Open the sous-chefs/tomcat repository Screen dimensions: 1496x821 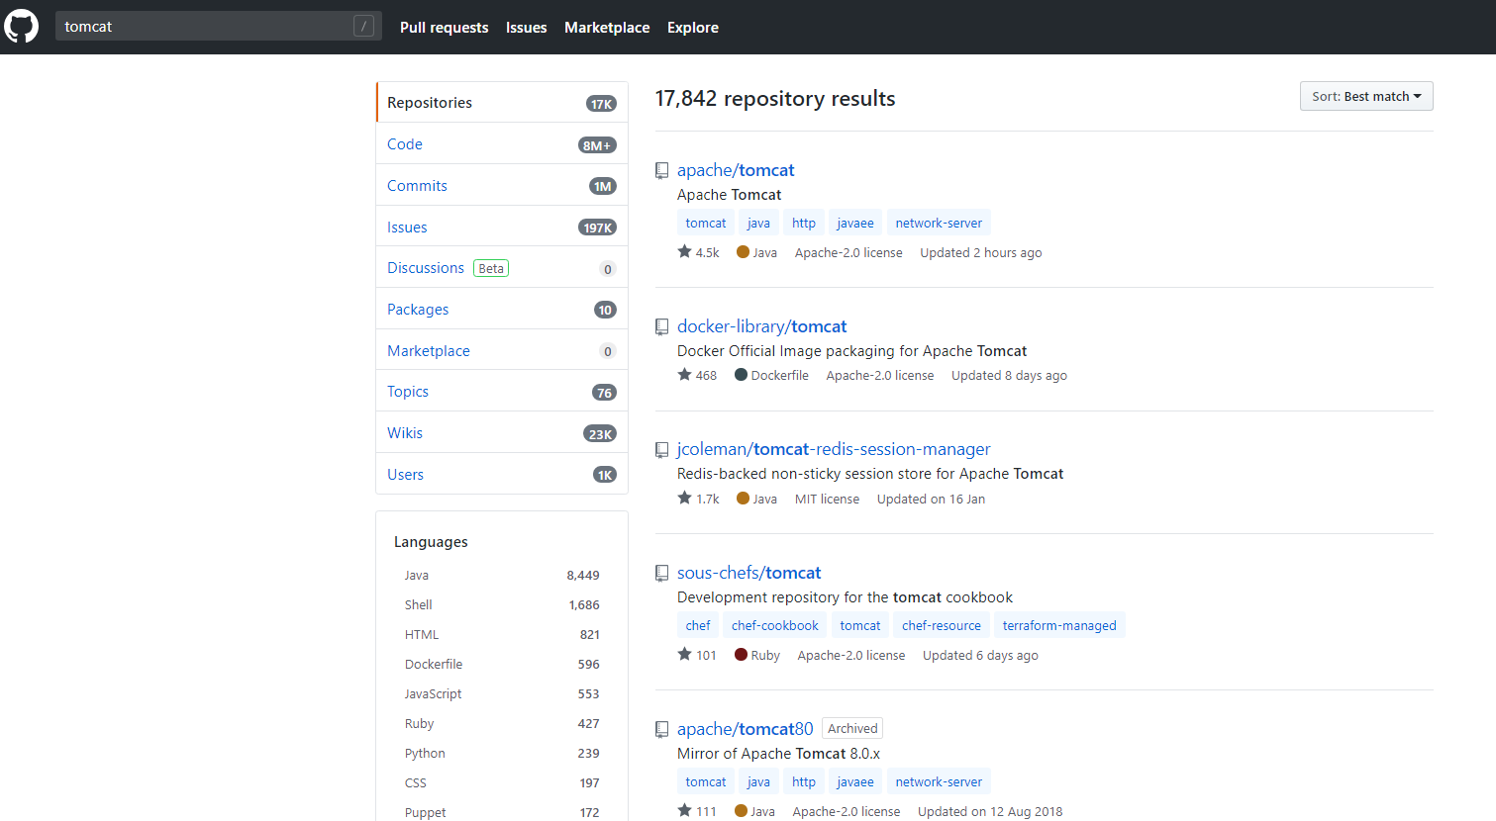[748, 573]
